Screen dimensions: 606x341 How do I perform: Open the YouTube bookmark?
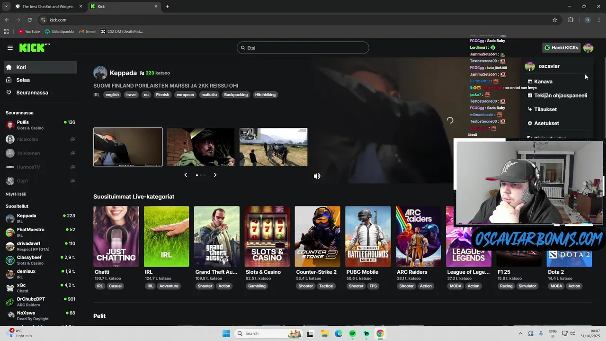click(29, 32)
